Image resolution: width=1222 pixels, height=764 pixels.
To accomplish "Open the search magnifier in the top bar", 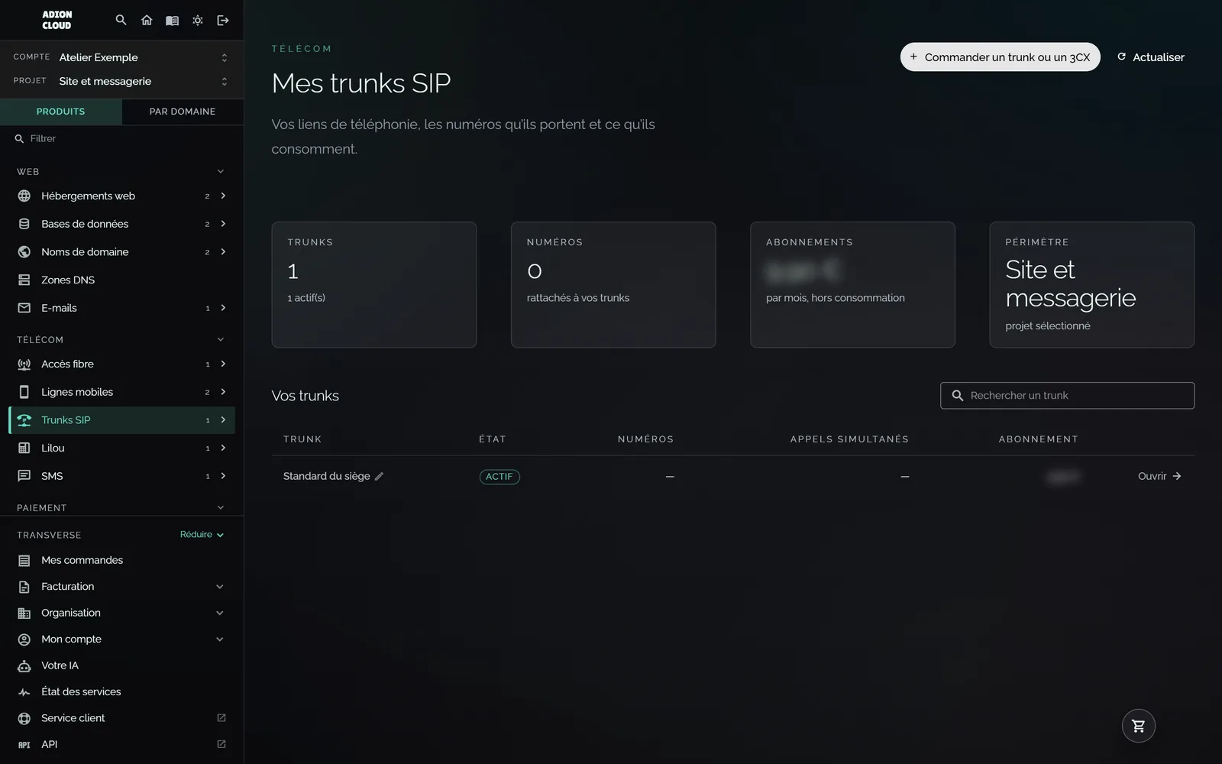I will point(121,20).
